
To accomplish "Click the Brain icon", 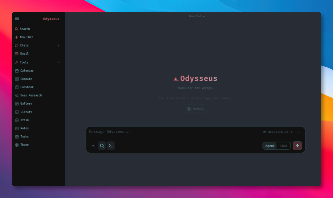I will coord(17,120).
